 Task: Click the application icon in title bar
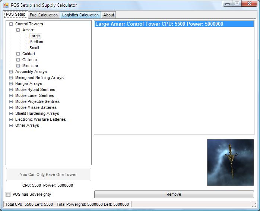tap(6, 5)
